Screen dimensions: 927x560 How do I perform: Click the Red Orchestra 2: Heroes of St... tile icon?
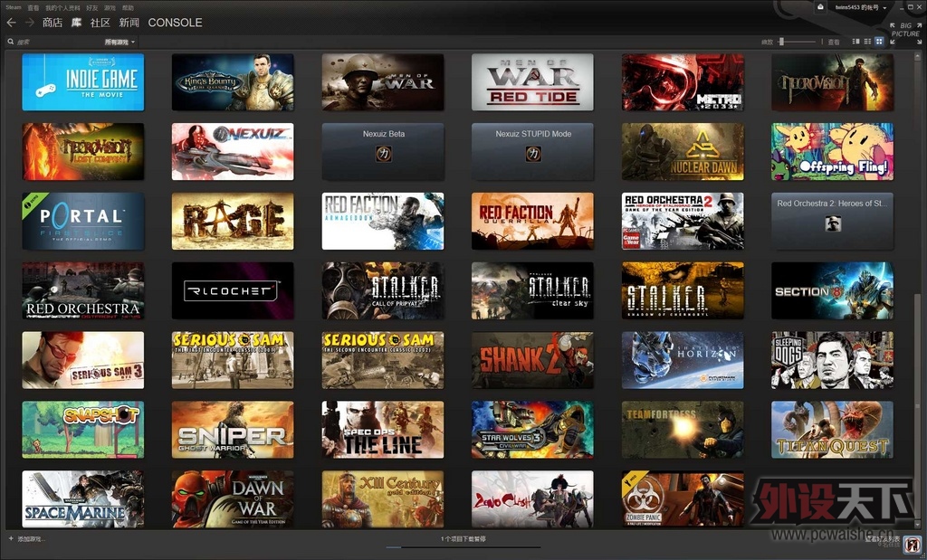coord(833,223)
